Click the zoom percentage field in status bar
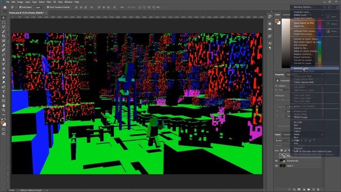The height and width of the screenshot is (192, 341). click(x=12, y=190)
